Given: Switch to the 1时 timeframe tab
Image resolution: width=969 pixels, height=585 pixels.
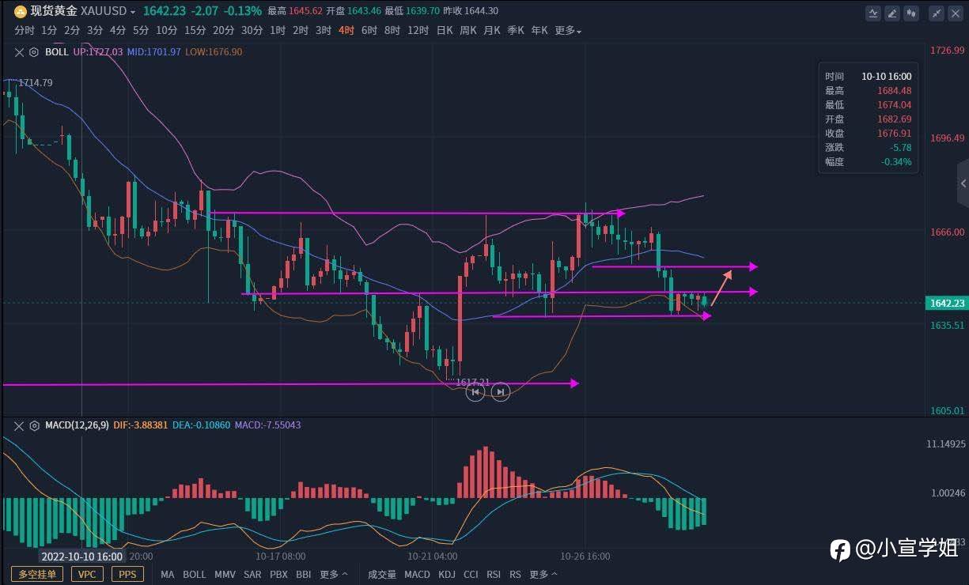Looking at the screenshot, I should [278, 31].
